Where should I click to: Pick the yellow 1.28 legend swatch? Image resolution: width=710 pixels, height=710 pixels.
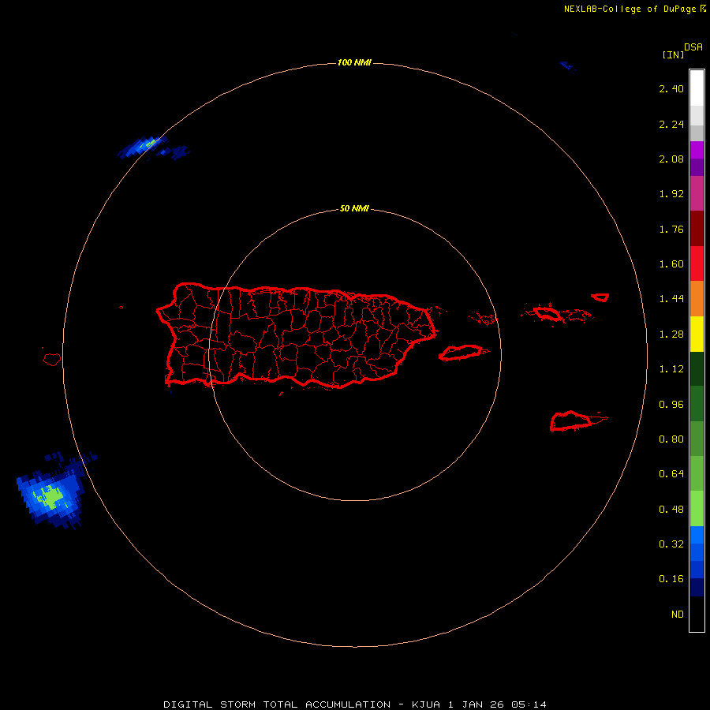pos(697,334)
